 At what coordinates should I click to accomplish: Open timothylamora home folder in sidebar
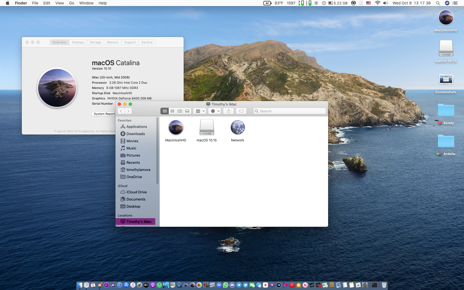coord(135,170)
